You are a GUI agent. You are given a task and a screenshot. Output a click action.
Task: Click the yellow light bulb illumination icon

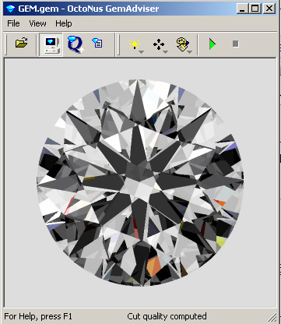(135, 44)
